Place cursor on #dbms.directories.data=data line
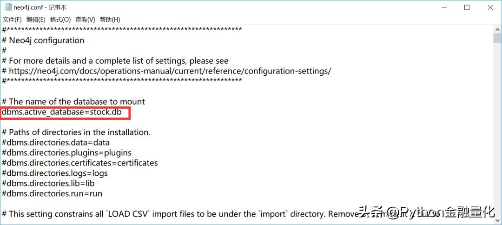Image resolution: width=502 pixels, height=225 pixels. pos(56,142)
